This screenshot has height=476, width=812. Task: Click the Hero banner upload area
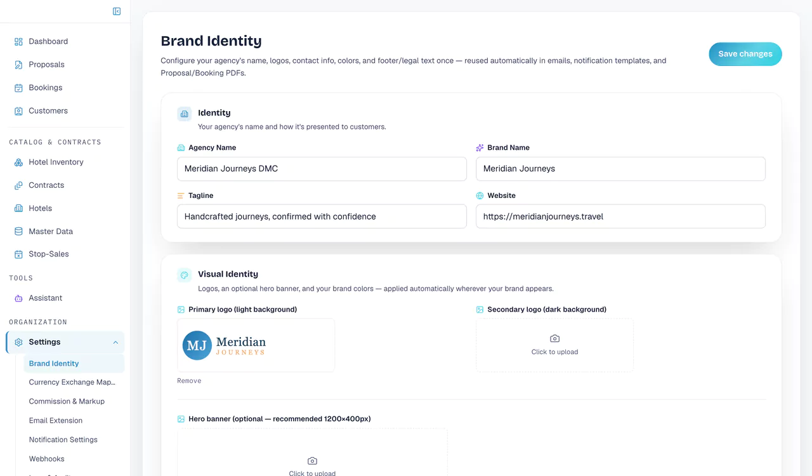[312, 453]
